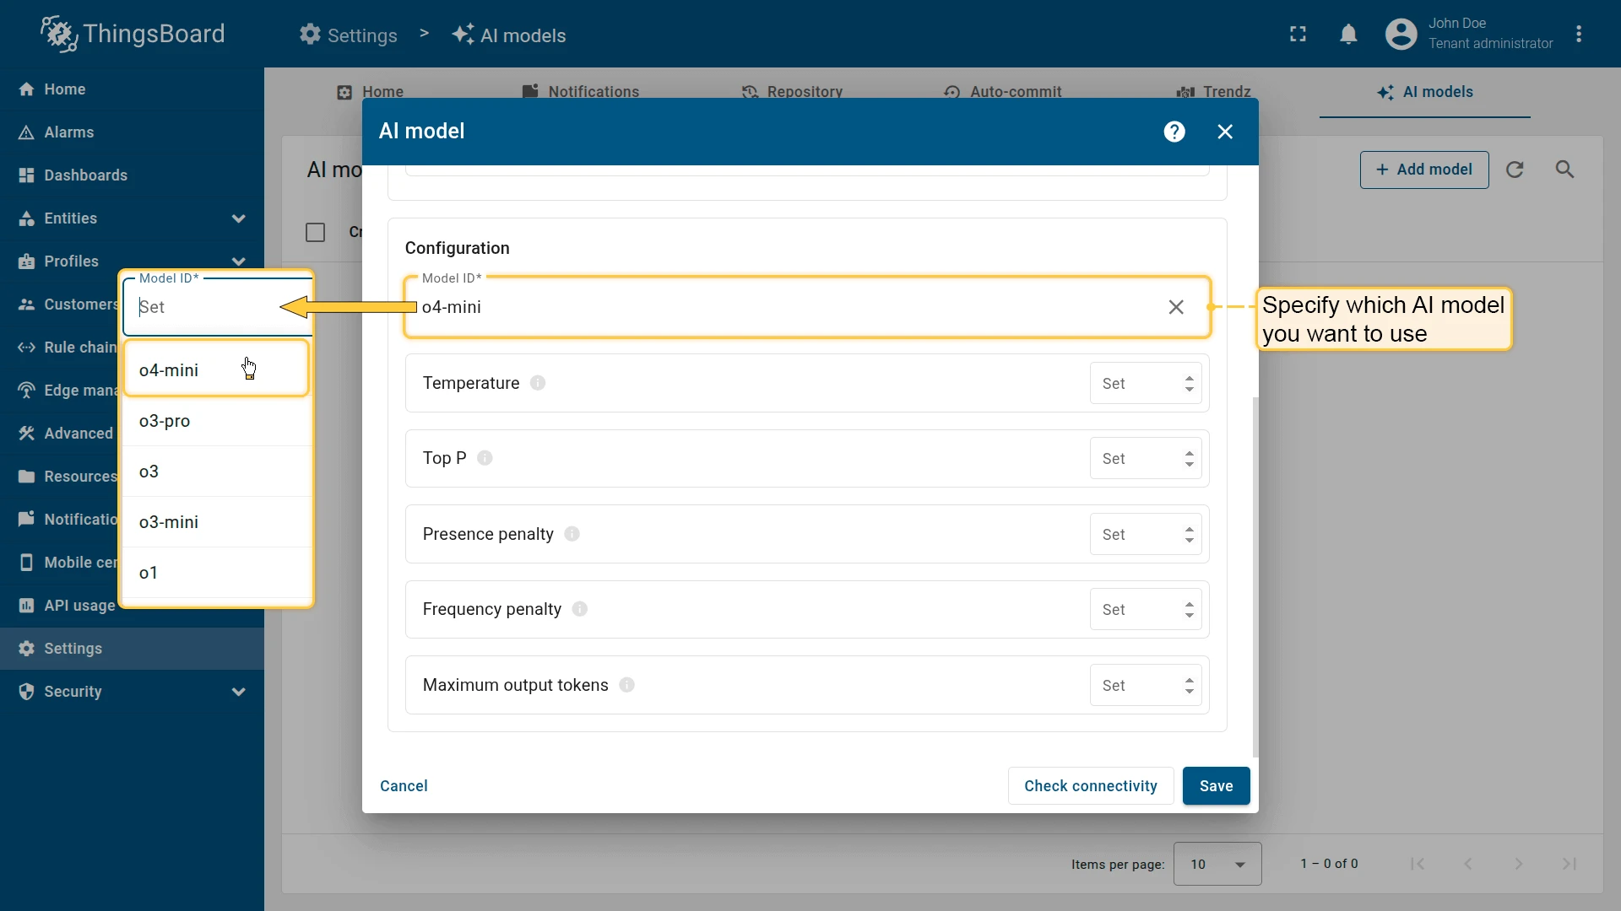Screen dimensions: 1621x911
Task: Open Alarms in sidebar
Action: 132,132
